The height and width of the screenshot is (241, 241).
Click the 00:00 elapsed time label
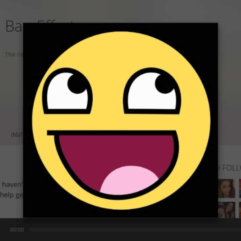coord(17,230)
